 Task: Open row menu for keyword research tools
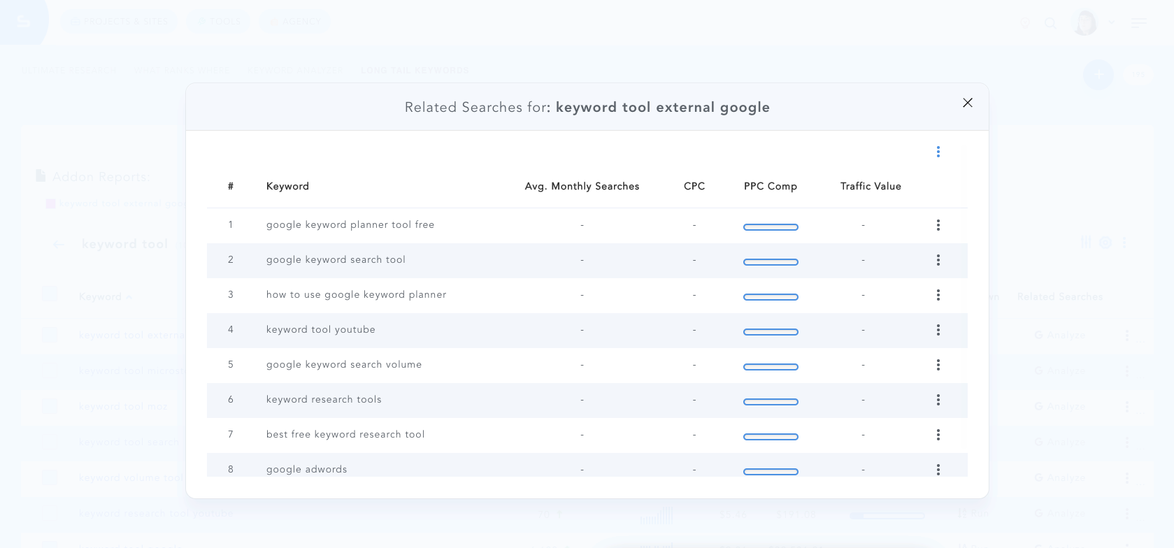[x=938, y=400]
